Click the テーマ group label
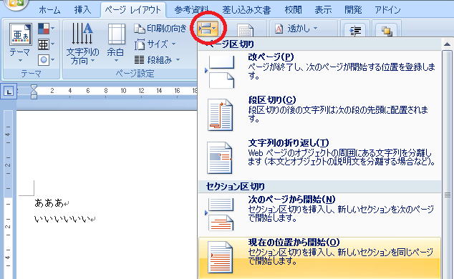This screenshot has width=454, height=279. coord(31,74)
